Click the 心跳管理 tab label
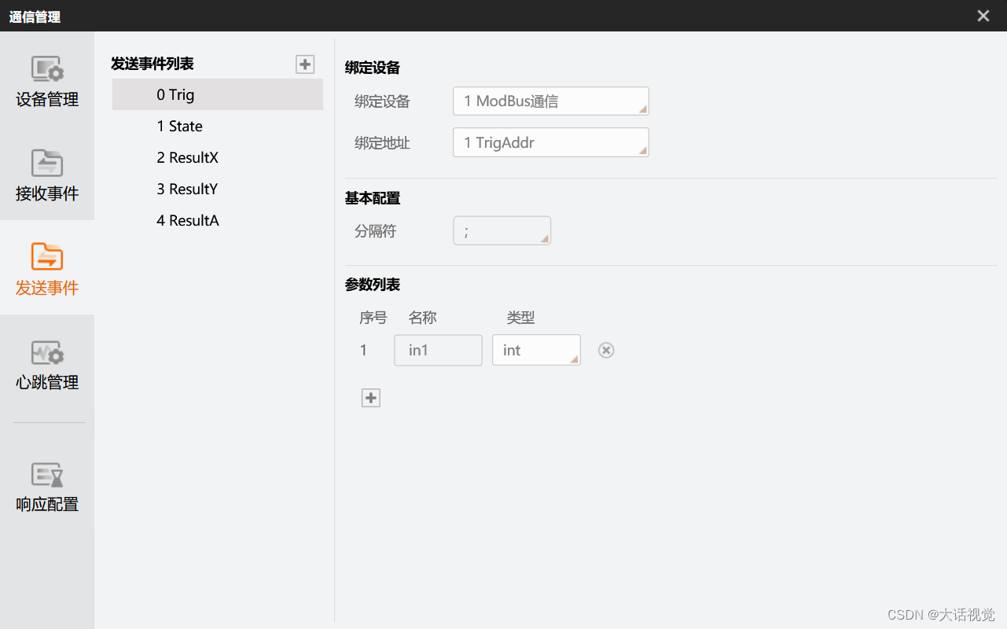1007x629 pixels. point(47,382)
